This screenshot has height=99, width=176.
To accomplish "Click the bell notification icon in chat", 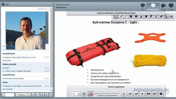I will coord(38,9).
